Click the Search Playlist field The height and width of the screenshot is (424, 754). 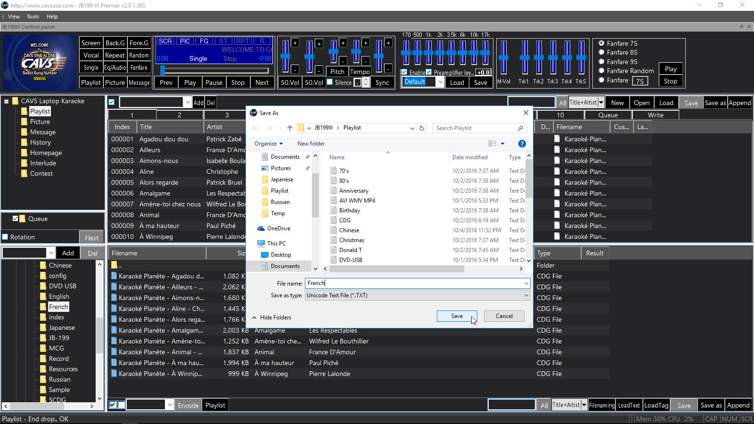point(475,128)
